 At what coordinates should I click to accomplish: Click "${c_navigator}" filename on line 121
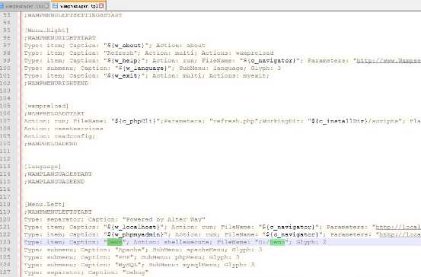coord(289,227)
